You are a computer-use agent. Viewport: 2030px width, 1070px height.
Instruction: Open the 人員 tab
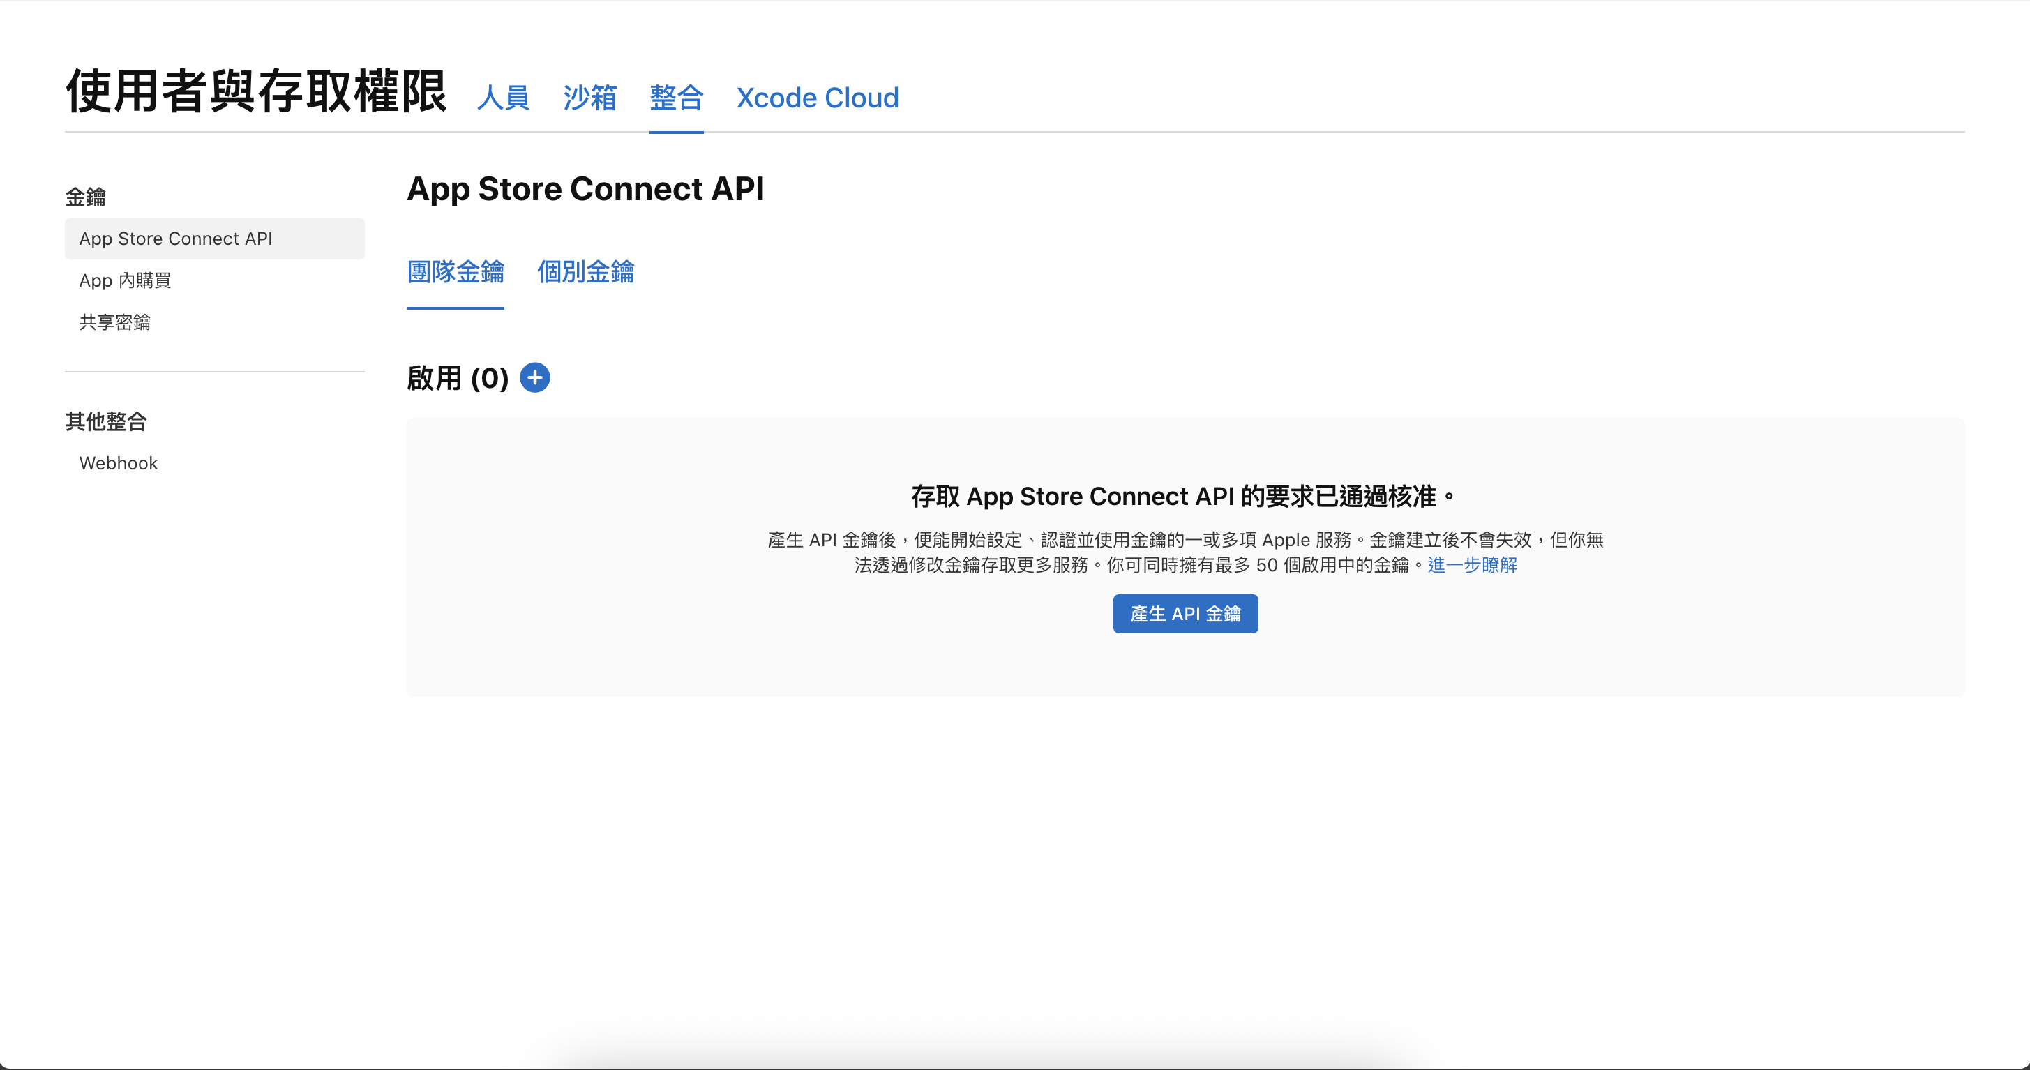[503, 98]
